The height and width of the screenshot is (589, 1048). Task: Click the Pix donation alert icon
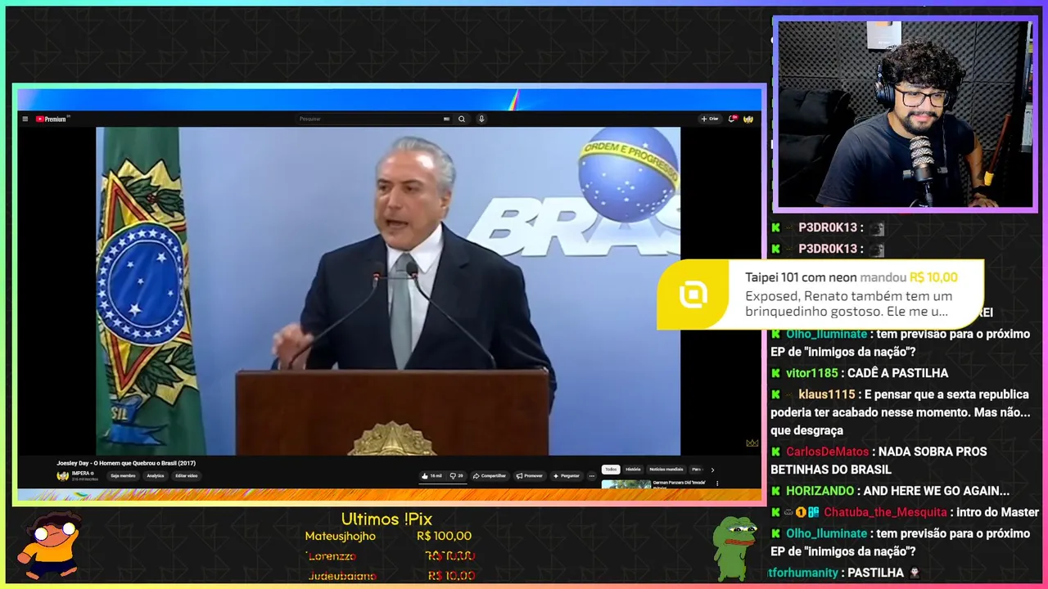coord(693,295)
